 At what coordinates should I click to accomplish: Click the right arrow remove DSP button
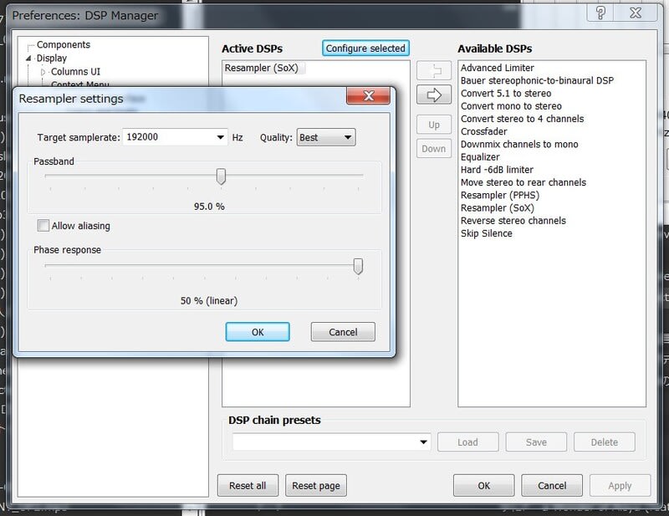(x=433, y=95)
